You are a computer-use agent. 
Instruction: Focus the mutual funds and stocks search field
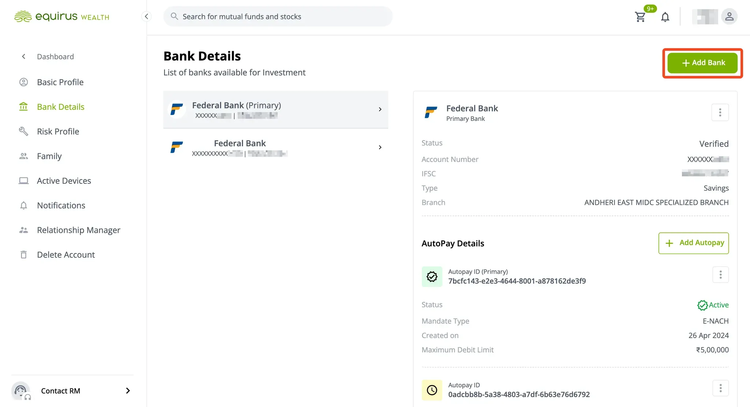tap(278, 16)
